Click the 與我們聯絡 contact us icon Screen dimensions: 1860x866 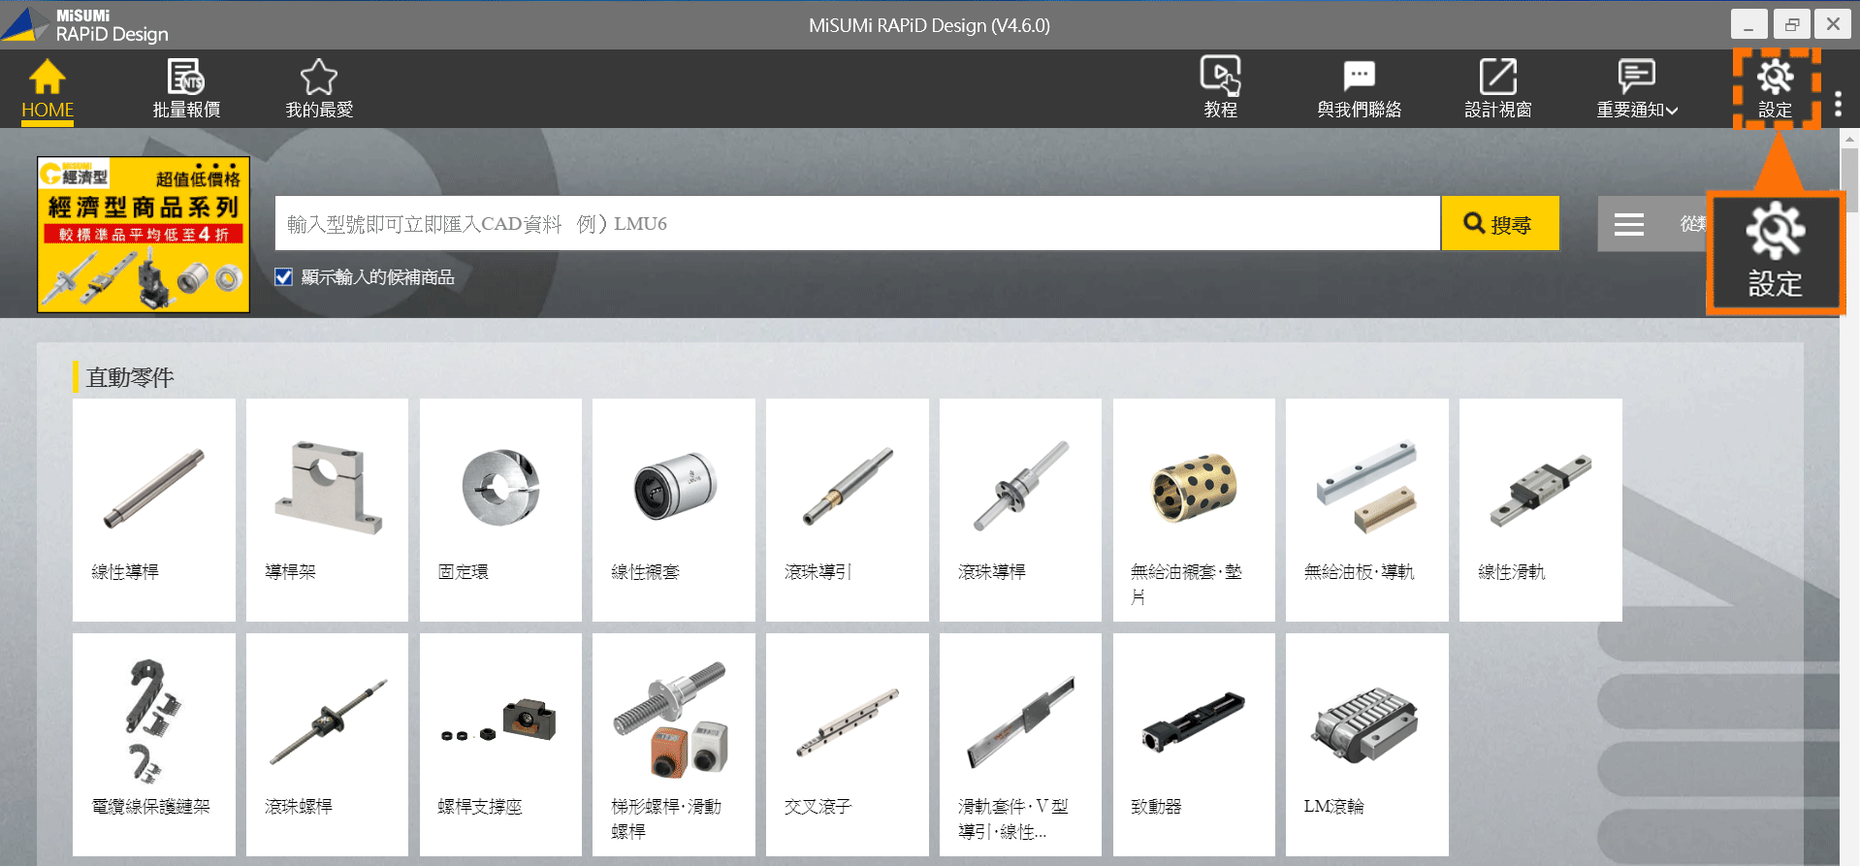click(1359, 78)
